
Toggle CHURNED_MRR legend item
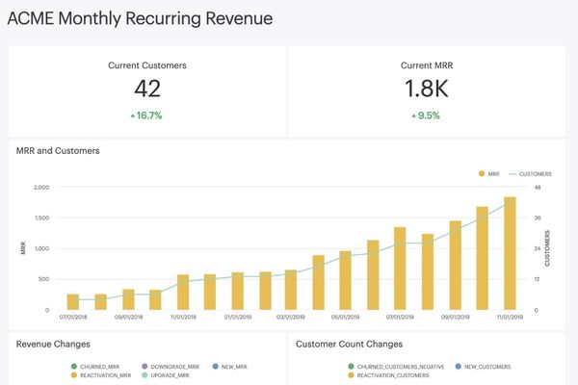tap(95, 367)
